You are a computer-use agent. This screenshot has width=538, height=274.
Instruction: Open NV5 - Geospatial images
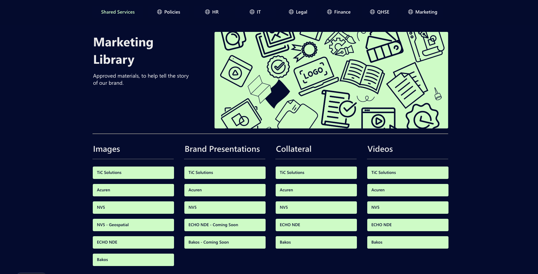[133, 225]
